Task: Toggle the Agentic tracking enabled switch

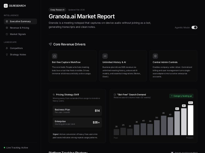Action: click(172, 152)
